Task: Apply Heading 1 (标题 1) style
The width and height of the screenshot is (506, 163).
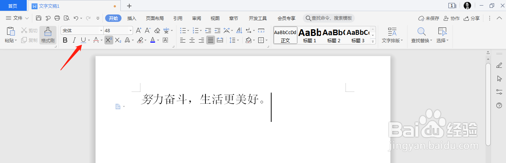Action: coord(309,35)
